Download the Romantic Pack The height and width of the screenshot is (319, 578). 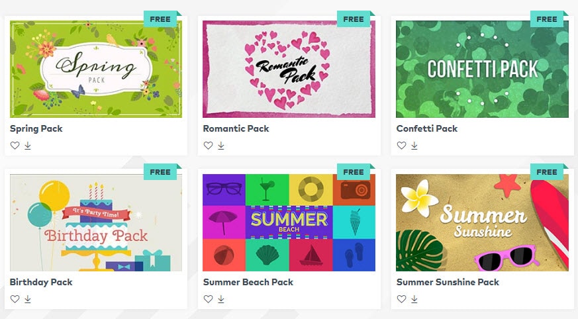coord(220,146)
